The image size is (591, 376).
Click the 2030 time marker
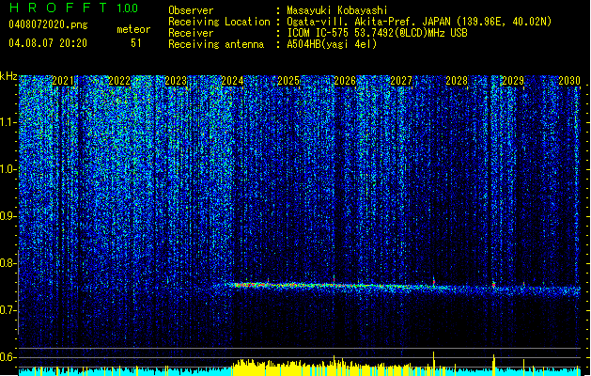coord(569,81)
